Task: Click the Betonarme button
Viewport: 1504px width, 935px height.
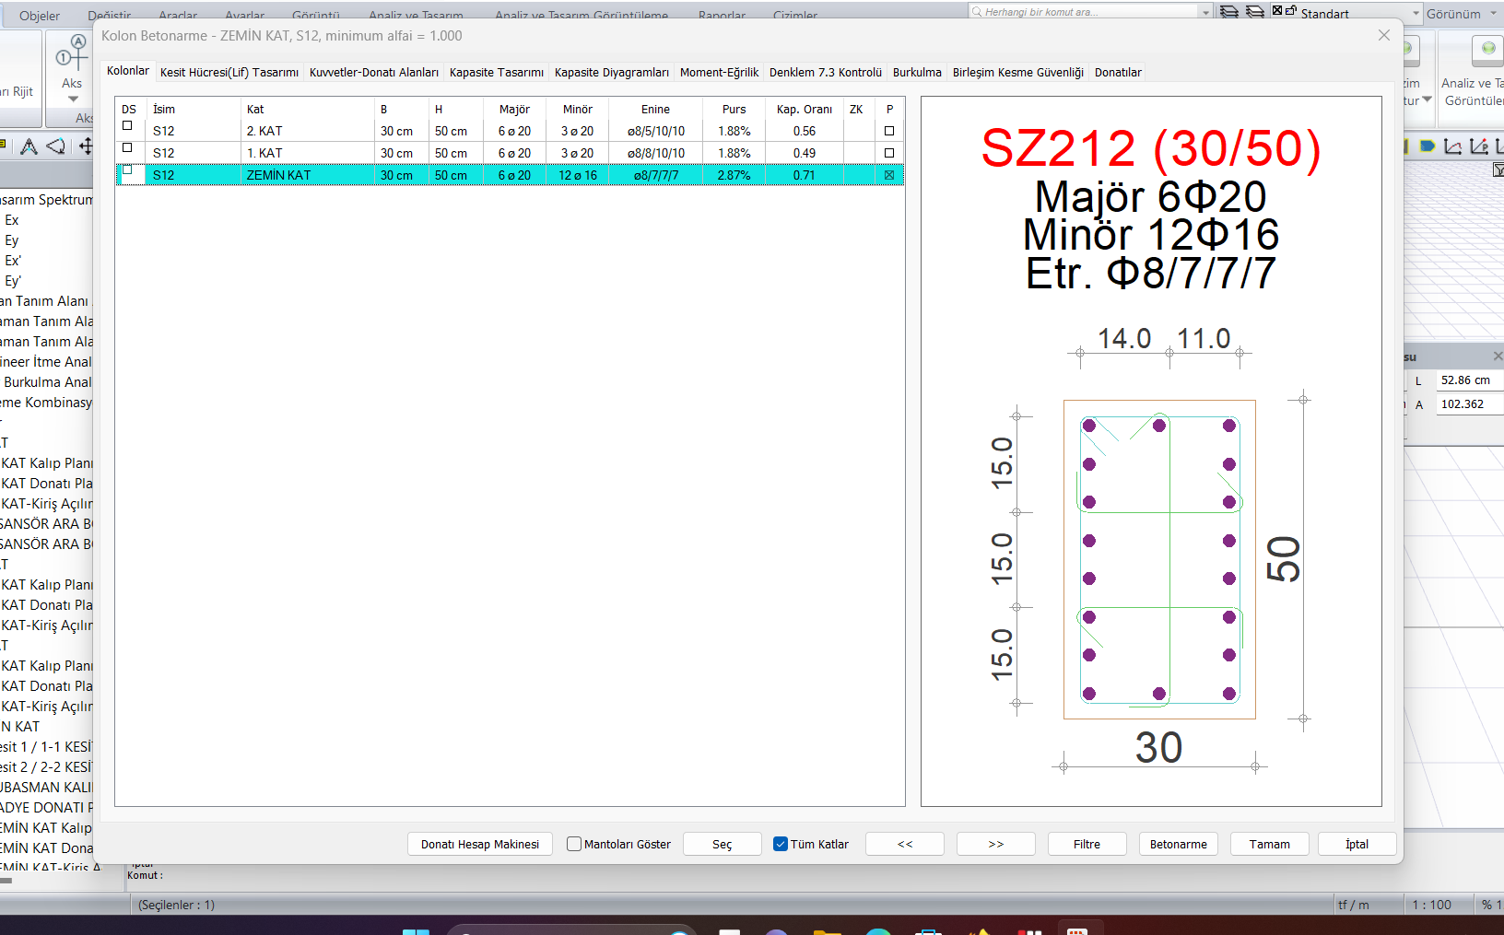Action: pos(1178,844)
